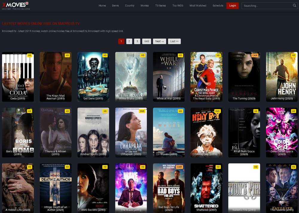The image size is (299, 213).
Task: Click the HD badge on Shattered
Action: click(218, 167)
